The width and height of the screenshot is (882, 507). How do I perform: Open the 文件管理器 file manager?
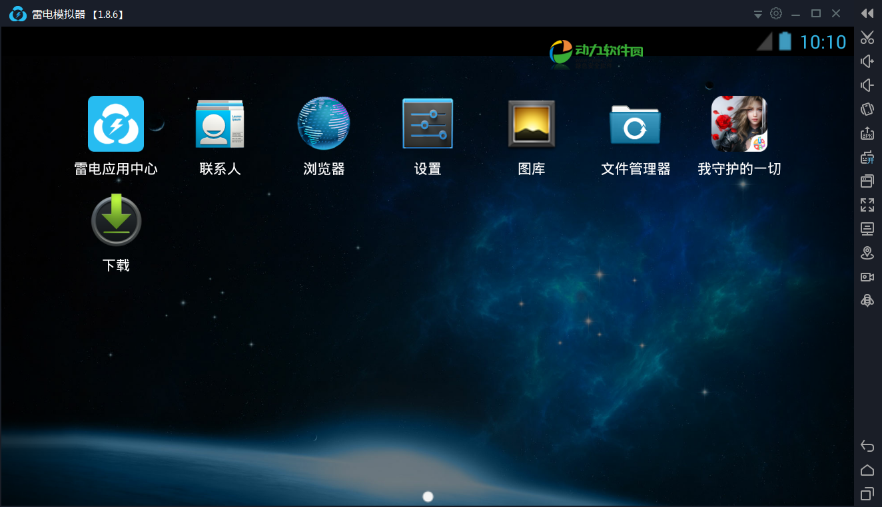pyautogui.click(x=636, y=124)
